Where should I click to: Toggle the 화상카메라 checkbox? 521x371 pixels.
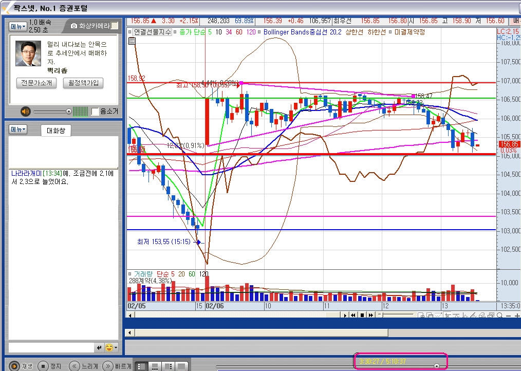pyautogui.click(x=115, y=26)
